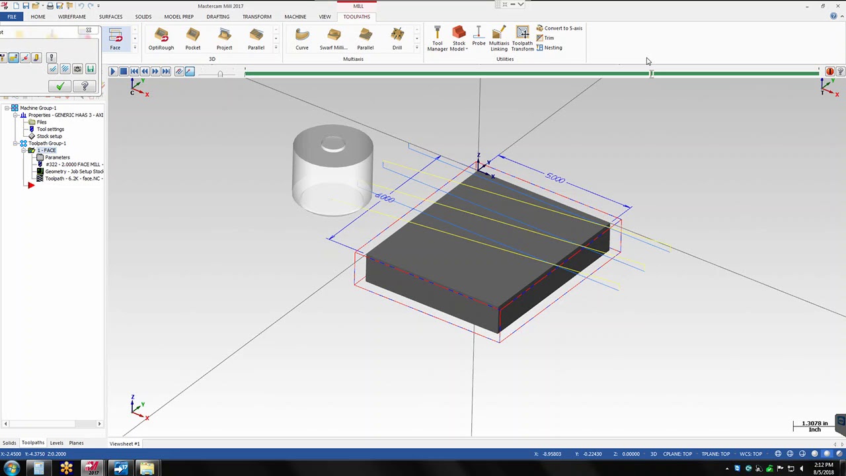Click the green backplot progress bar
This screenshot has height=476, width=846.
(532, 73)
